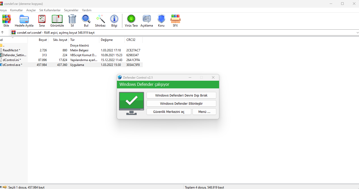Sort files by Boyut column header
Screen dimensions: 359x189
[38, 40]
